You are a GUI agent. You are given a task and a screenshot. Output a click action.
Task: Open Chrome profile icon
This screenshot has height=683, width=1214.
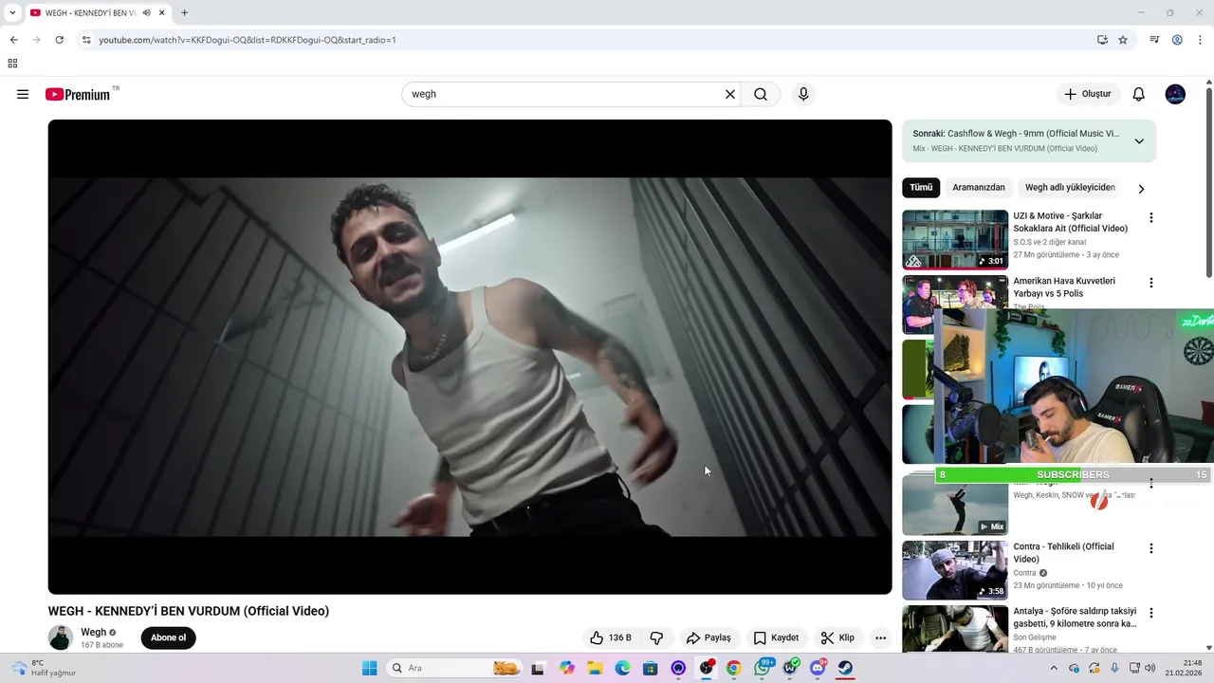1177,40
